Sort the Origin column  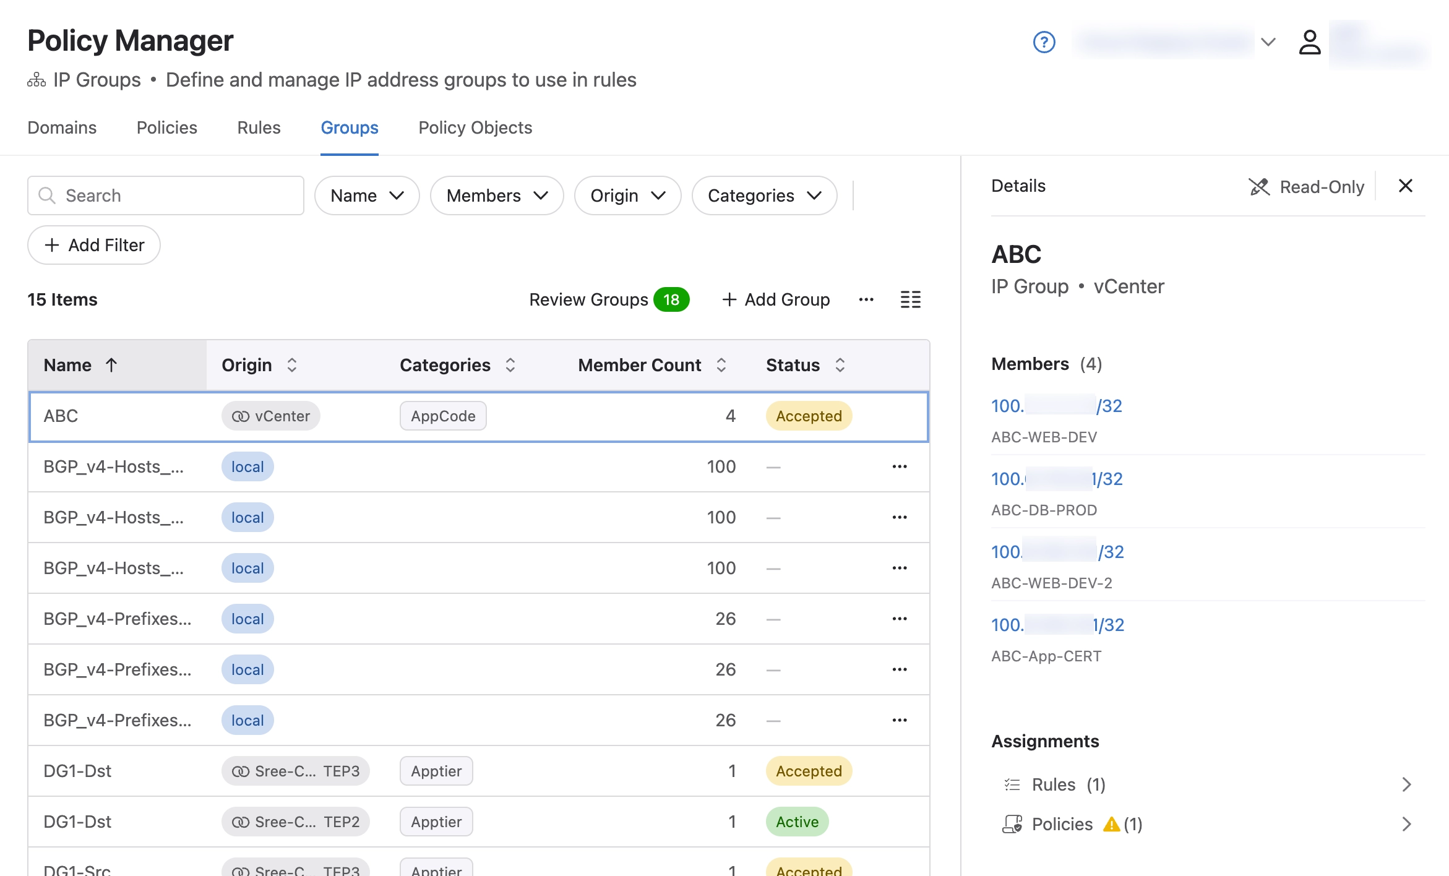(x=292, y=365)
